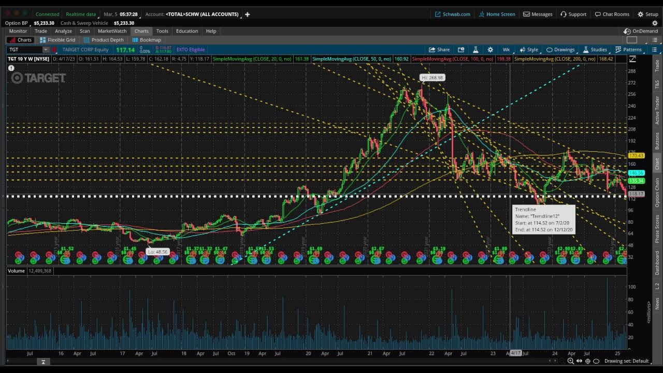Open Support
Viewport: 663px width, 373px height.
tap(573, 14)
